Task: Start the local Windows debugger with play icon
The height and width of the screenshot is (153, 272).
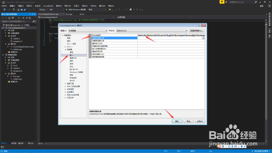Action: [76, 10]
